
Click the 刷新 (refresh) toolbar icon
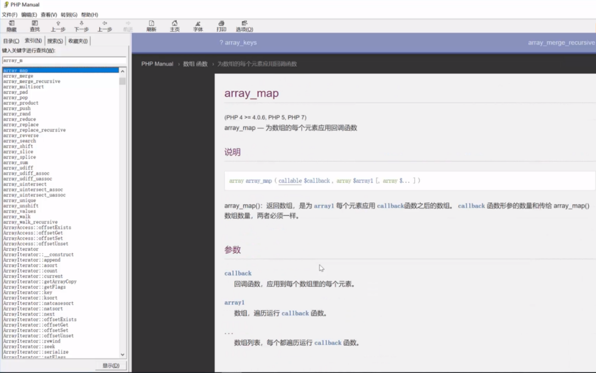(151, 26)
